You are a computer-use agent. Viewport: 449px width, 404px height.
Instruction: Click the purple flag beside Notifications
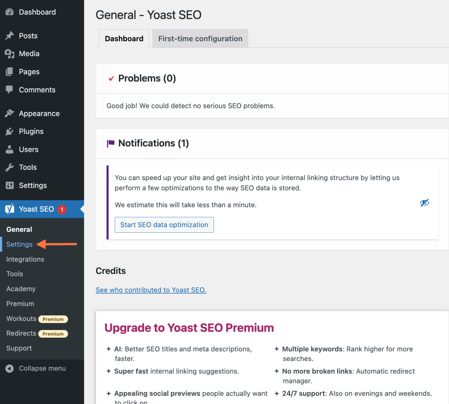[x=110, y=143]
